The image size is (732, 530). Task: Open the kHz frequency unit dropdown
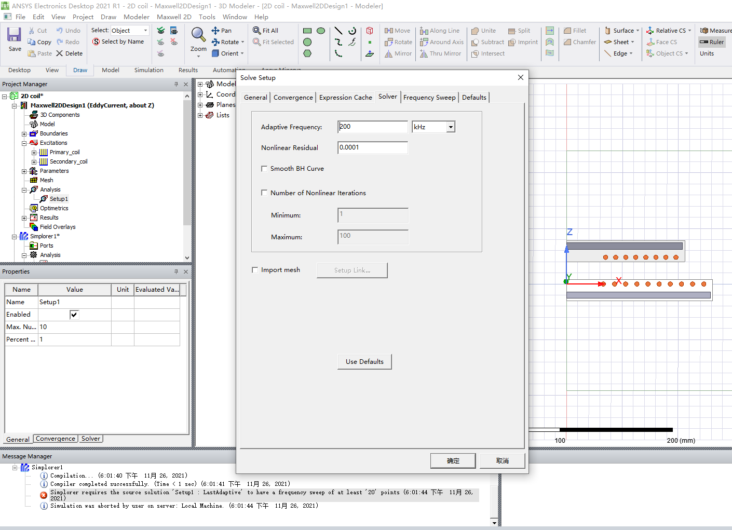click(451, 127)
